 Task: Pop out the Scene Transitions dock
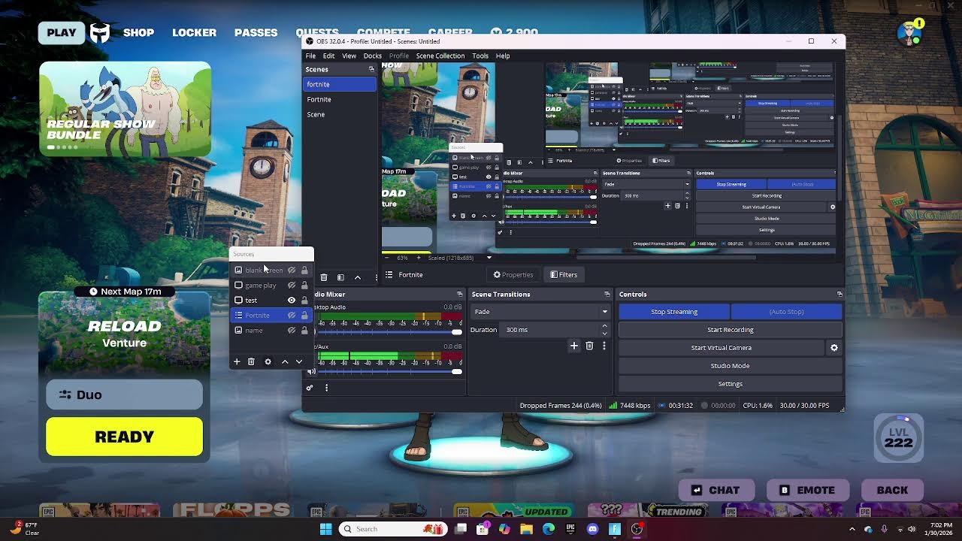pyautogui.click(x=607, y=295)
